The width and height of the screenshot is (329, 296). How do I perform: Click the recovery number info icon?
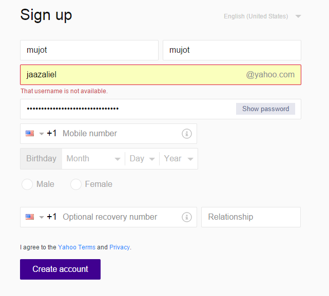click(186, 217)
